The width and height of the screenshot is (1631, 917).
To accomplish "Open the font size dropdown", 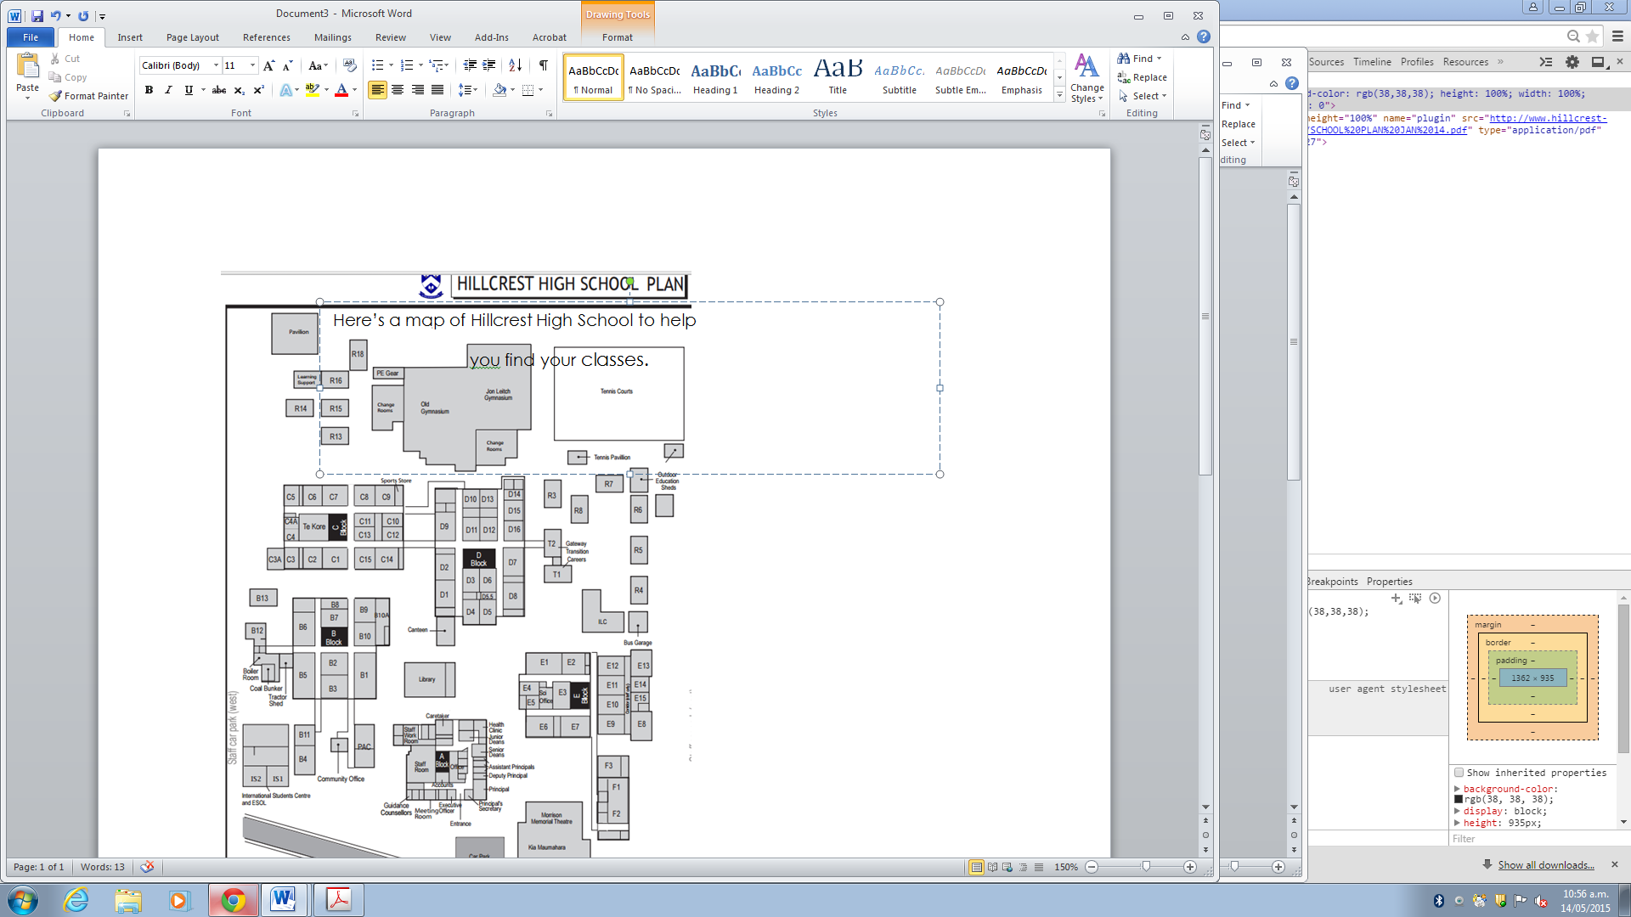I will 252,65.
